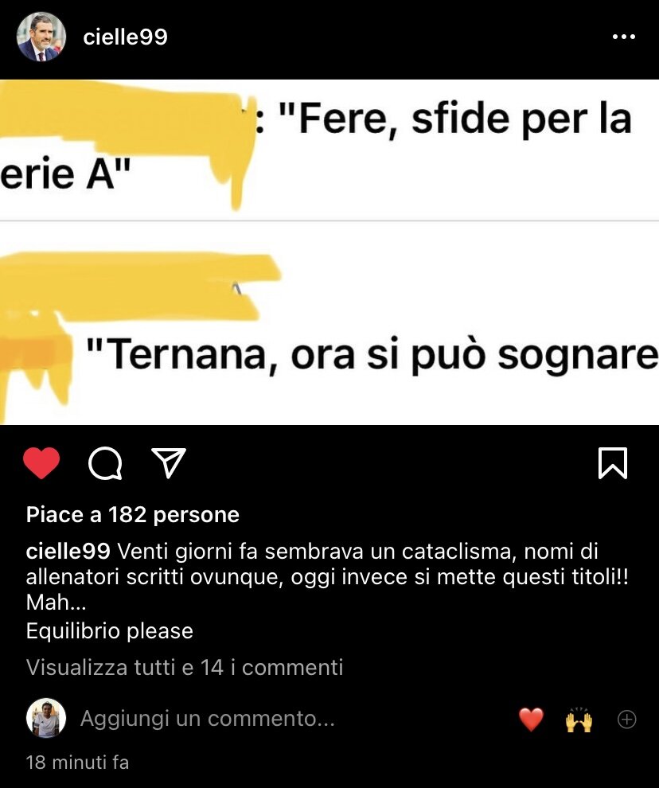Save the post with the bookmark icon
The height and width of the screenshot is (788, 659).
[x=613, y=462]
